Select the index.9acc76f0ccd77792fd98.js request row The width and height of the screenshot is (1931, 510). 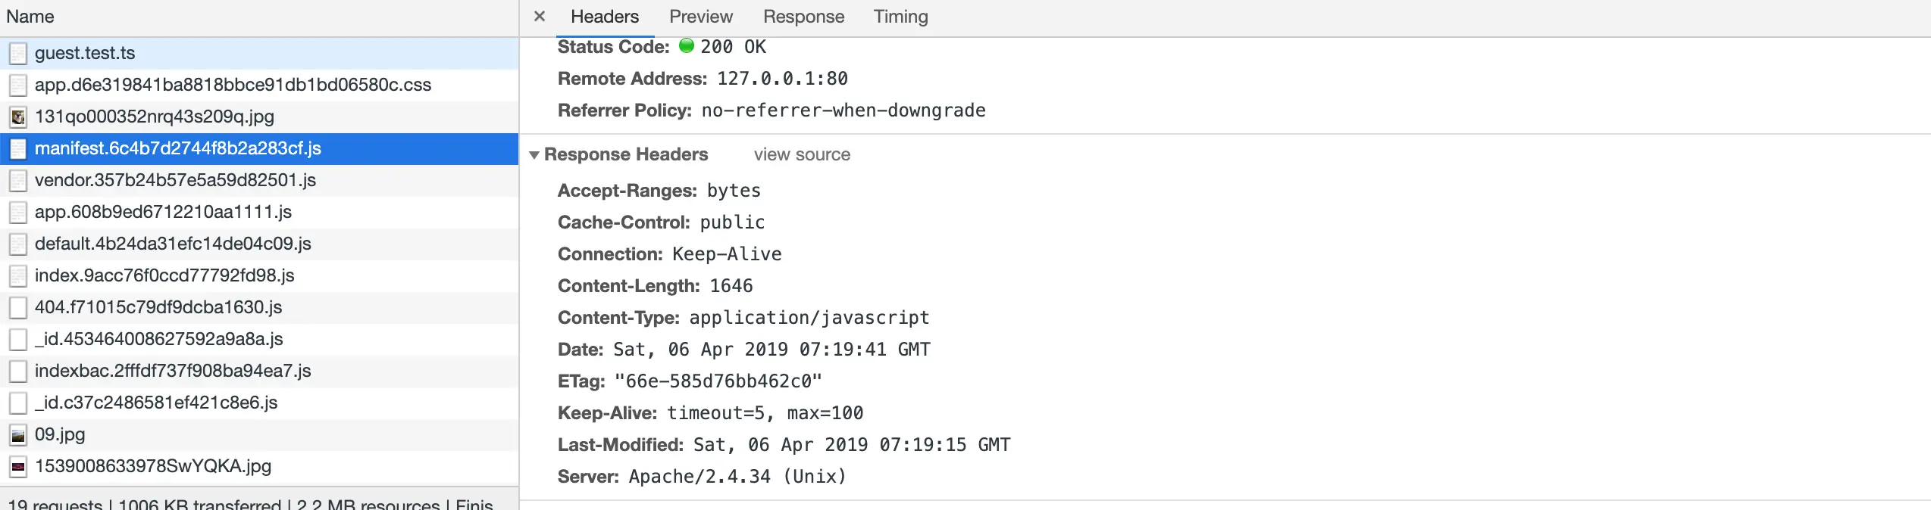click(x=164, y=276)
